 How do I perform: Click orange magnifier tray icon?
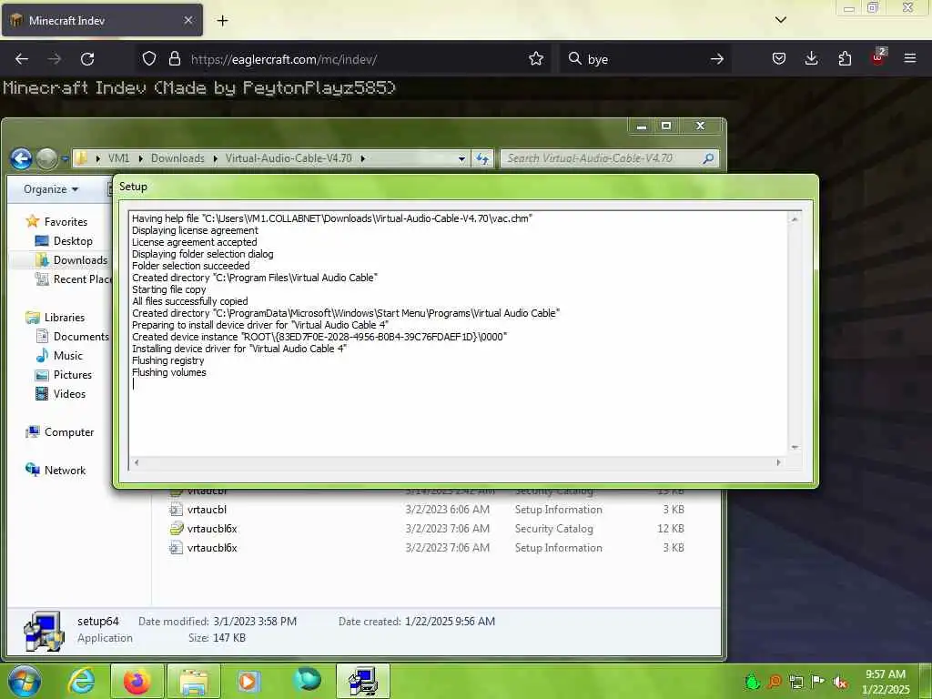[x=774, y=682]
